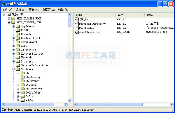This screenshot has width=175, height=113.
Task: Click the Download Directory string icon
Action: tap(77, 24)
